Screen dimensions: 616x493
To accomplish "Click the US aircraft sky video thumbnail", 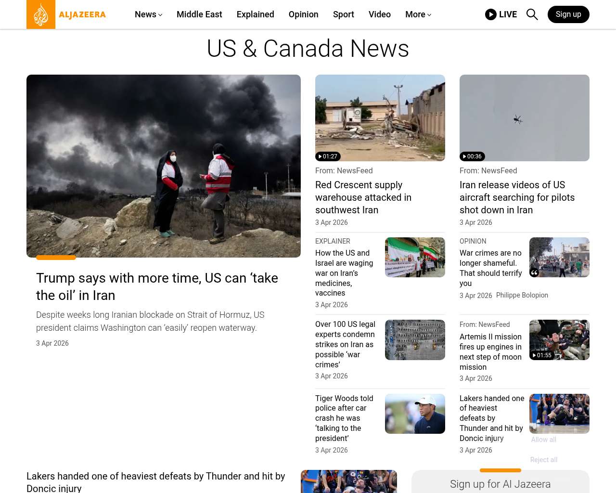I will click(x=525, y=118).
